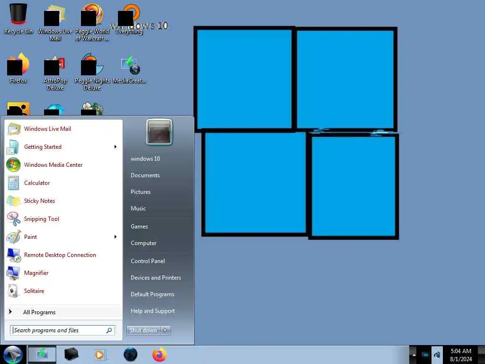Open Documents from Start menu
485x364 pixels.
(x=145, y=175)
